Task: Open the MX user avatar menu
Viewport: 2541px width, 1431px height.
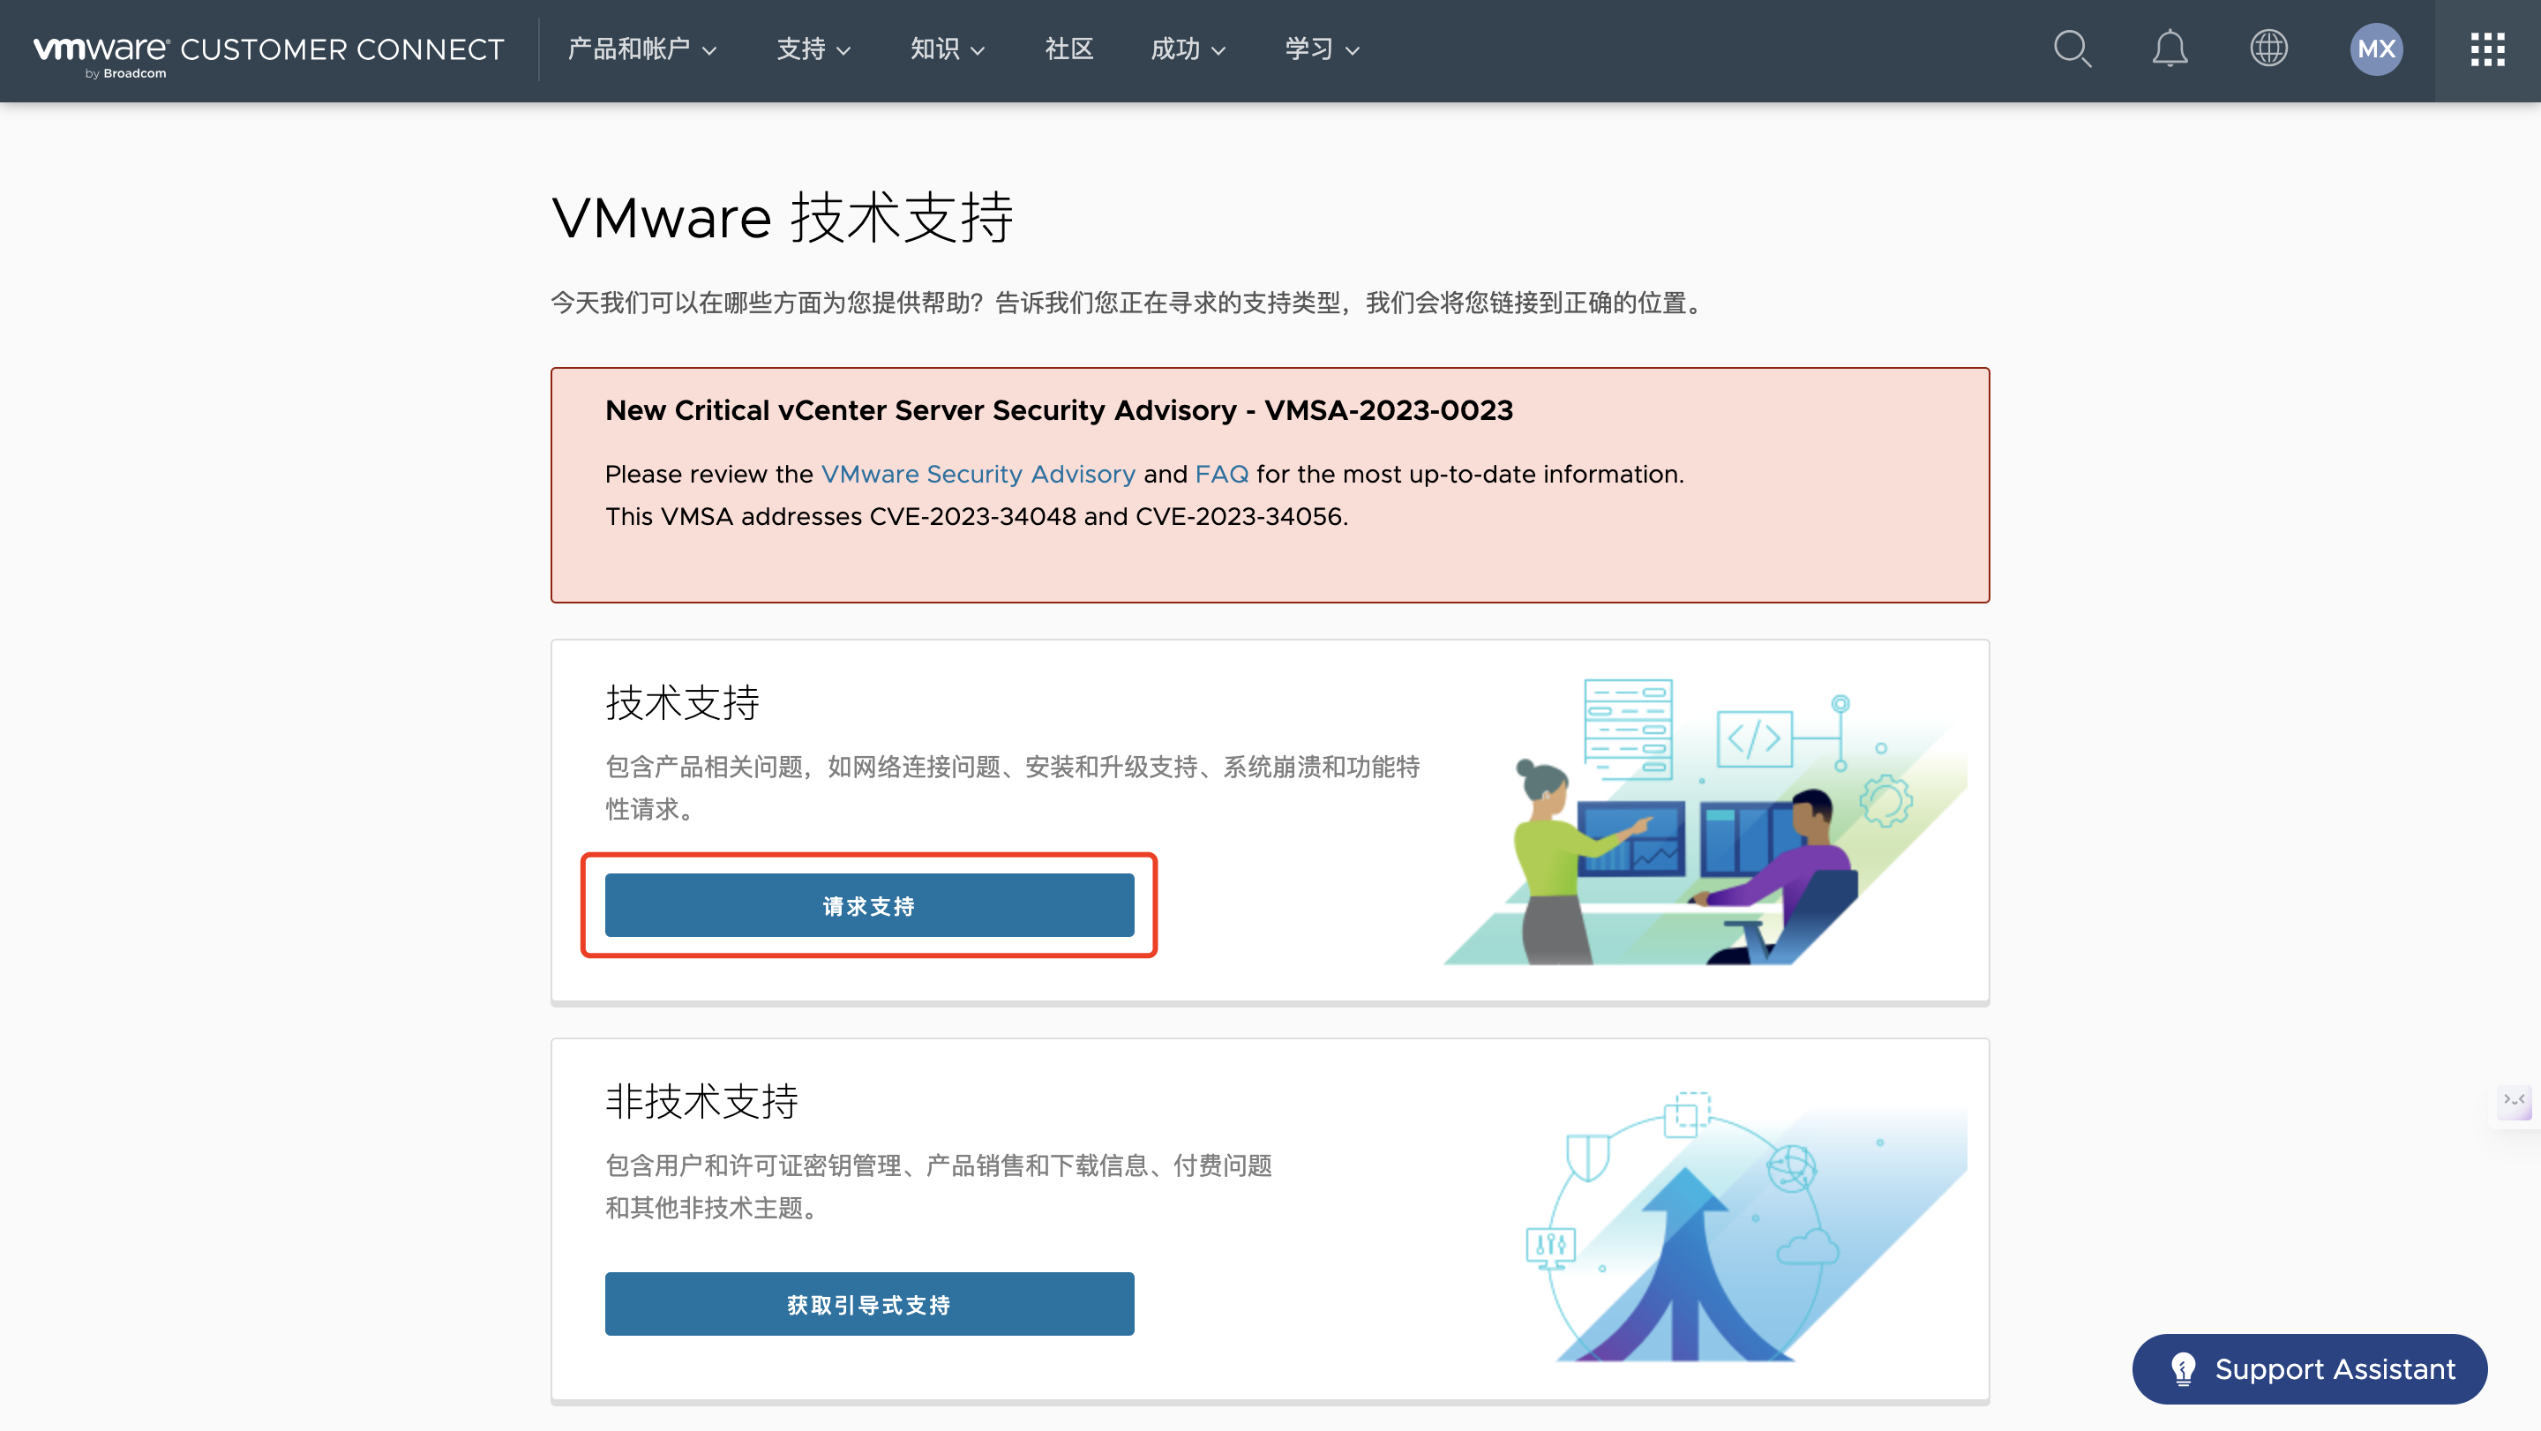Action: 2376,49
